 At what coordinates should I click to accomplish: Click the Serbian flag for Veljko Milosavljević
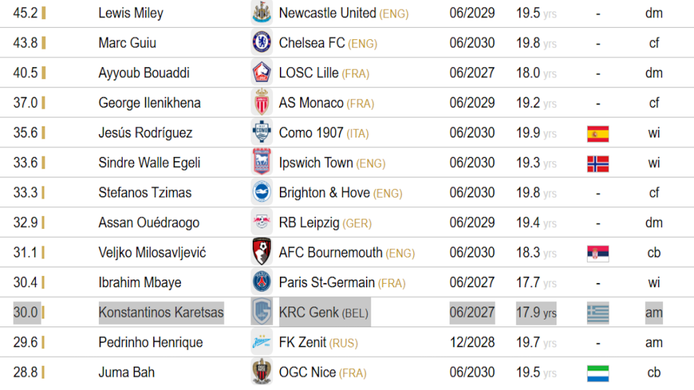tap(598, 253)
